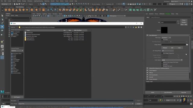This screenshot has height=108, width=193.
Task: Click the folder browse icon beside Image Name
Action: click(187, 45)
